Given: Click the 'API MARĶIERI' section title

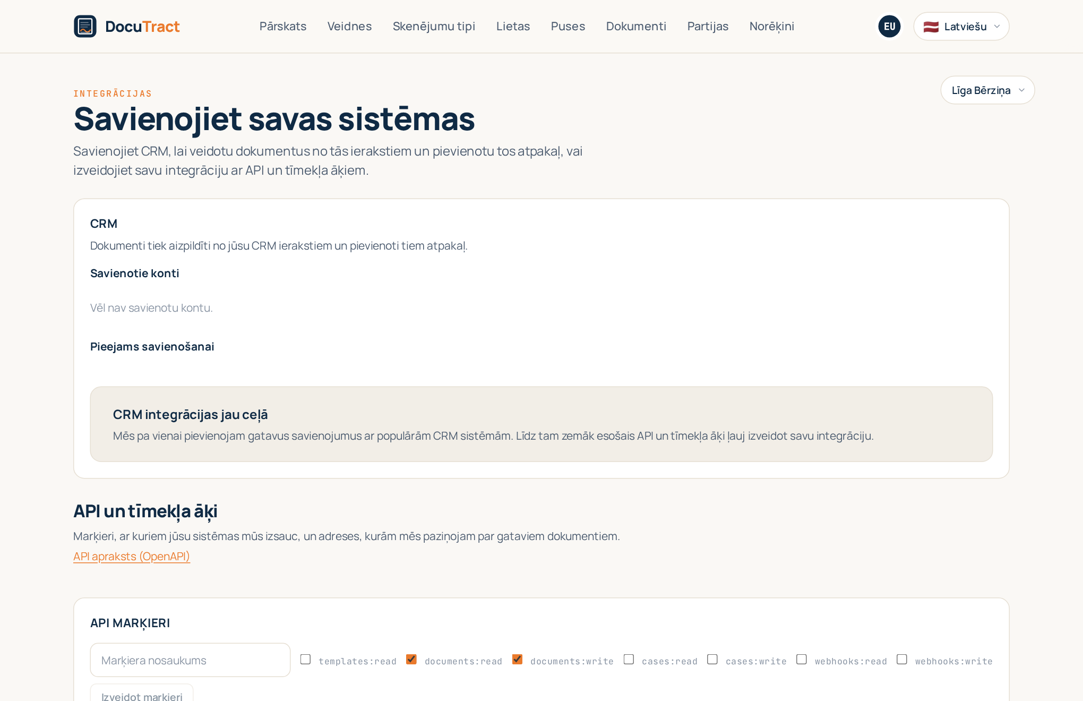Looking at the screenshot, I should [x=130, y=623].
